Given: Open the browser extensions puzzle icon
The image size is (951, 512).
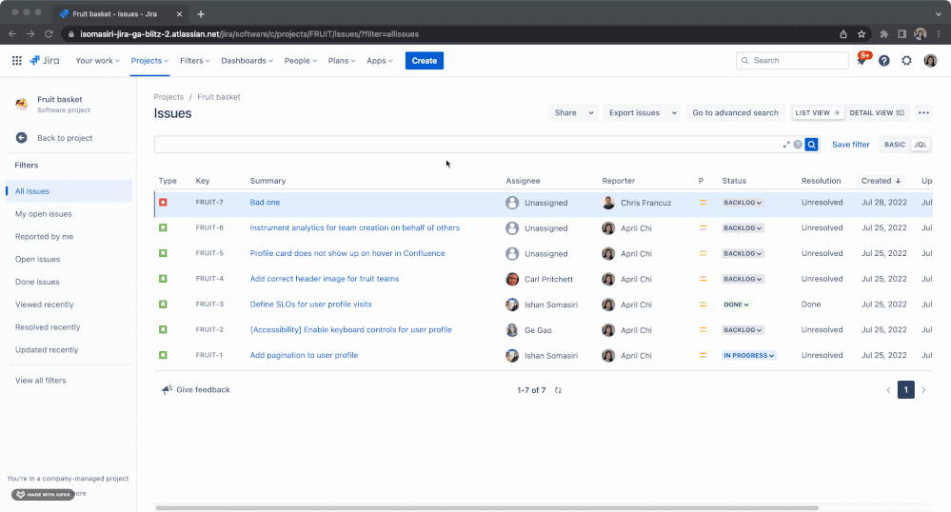Looking at the screenshot, I should point(884,34).
